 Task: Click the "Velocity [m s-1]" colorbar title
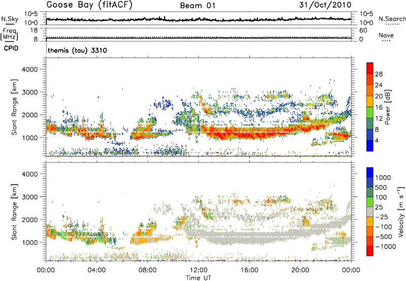(401, 212)
